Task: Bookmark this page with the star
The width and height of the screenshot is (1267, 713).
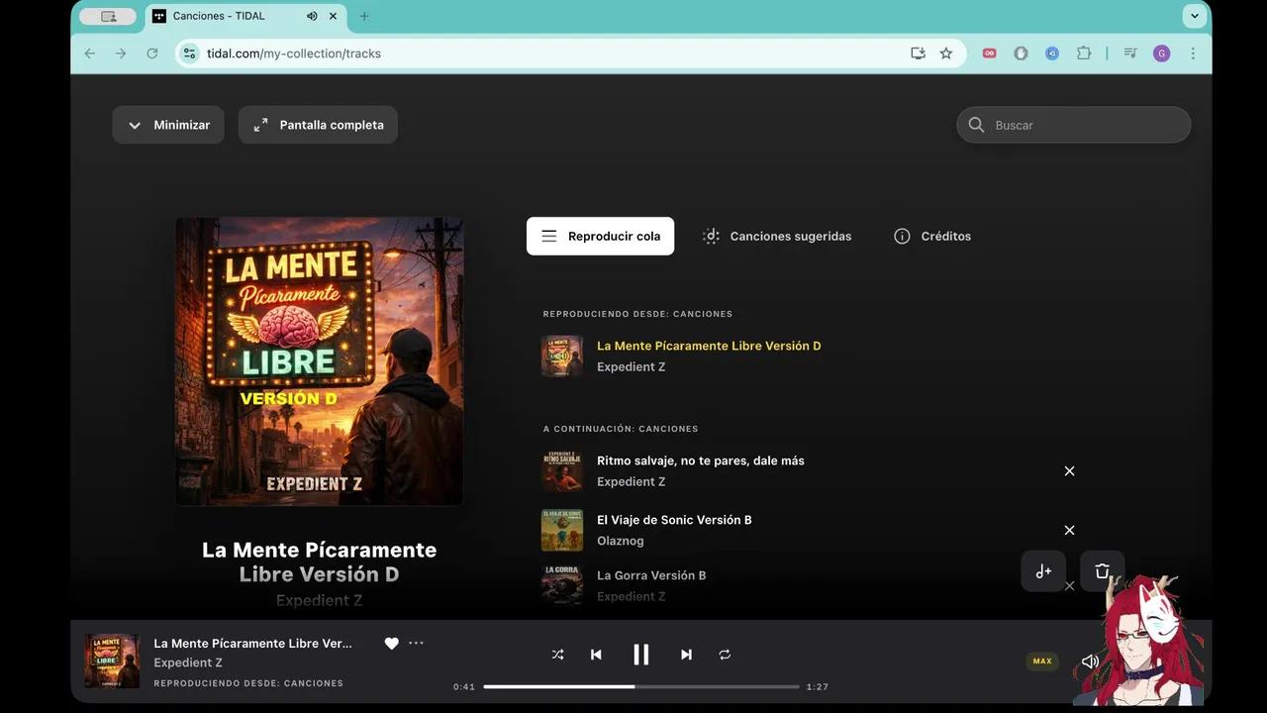Action: tap(946, 53)
